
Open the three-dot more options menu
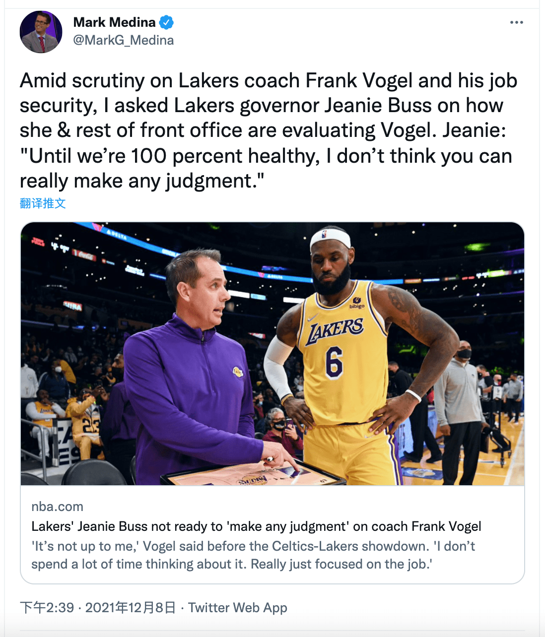pos(516,22)
